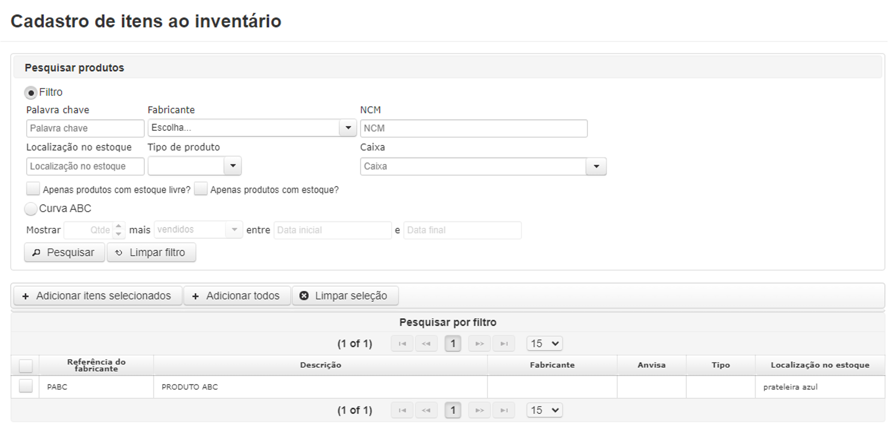
Task: Click the Tipo column header
Action: click(721, 365)
